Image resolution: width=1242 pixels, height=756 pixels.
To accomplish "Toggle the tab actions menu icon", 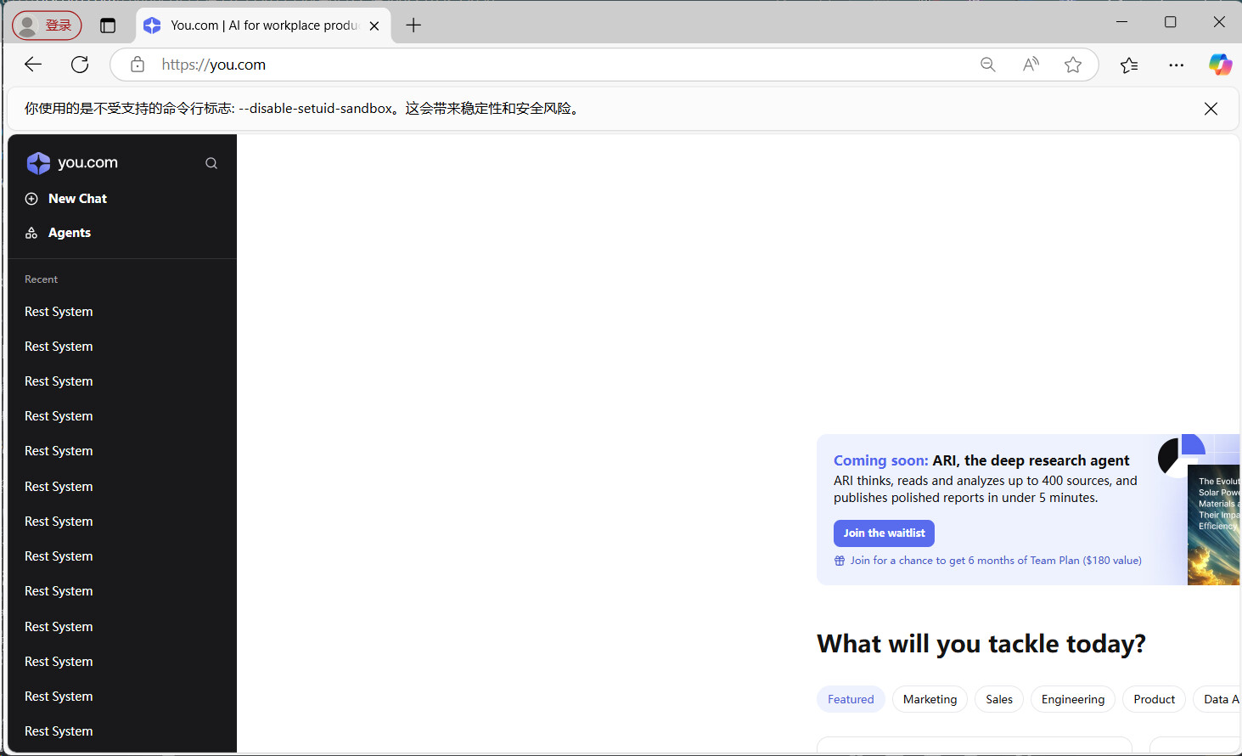I will 108,25.
